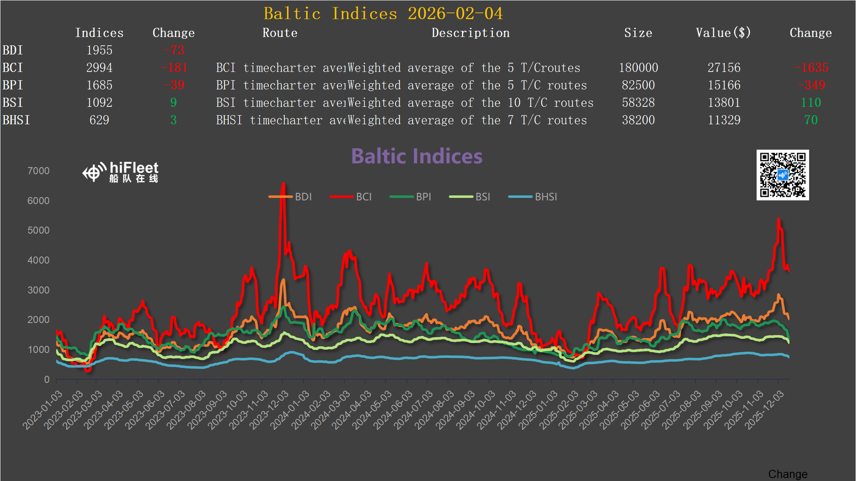The image size is (856, 481).
Task: Click the Value($) column header
Action: (x=723, y=33)
